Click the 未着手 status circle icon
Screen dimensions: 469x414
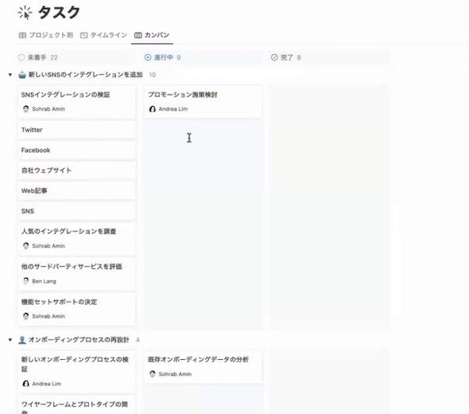click(x=21, y=57)
